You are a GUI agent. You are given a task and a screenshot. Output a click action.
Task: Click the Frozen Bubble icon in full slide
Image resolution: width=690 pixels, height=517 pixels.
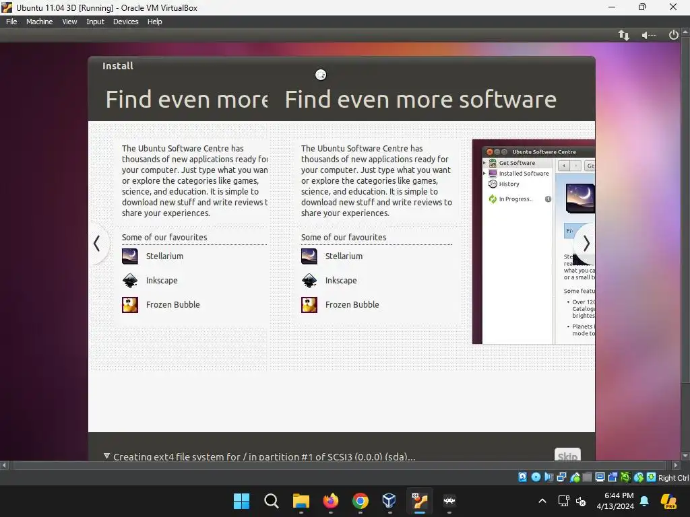pos(309,305)
